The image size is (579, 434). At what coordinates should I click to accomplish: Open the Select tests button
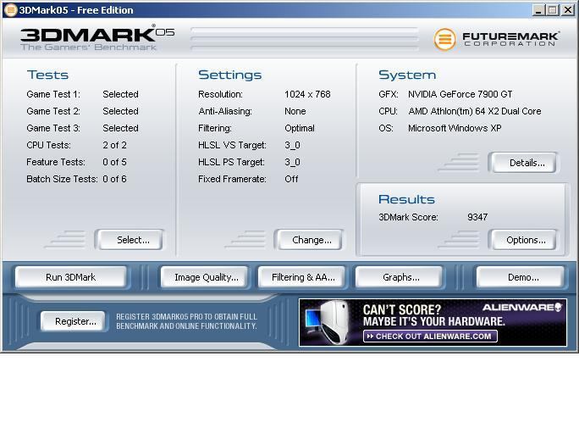[129, 240]
